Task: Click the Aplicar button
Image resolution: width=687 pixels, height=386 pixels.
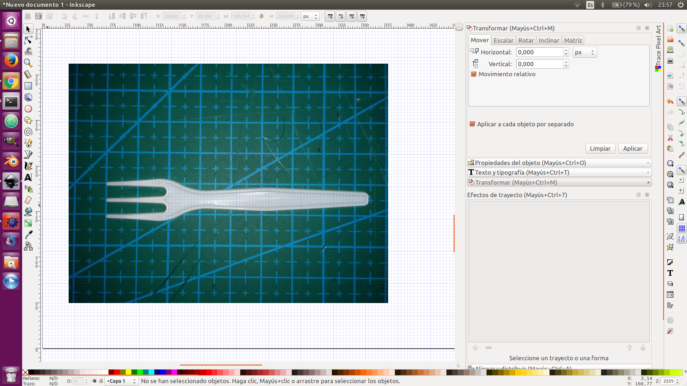Action: click(633, 148)
